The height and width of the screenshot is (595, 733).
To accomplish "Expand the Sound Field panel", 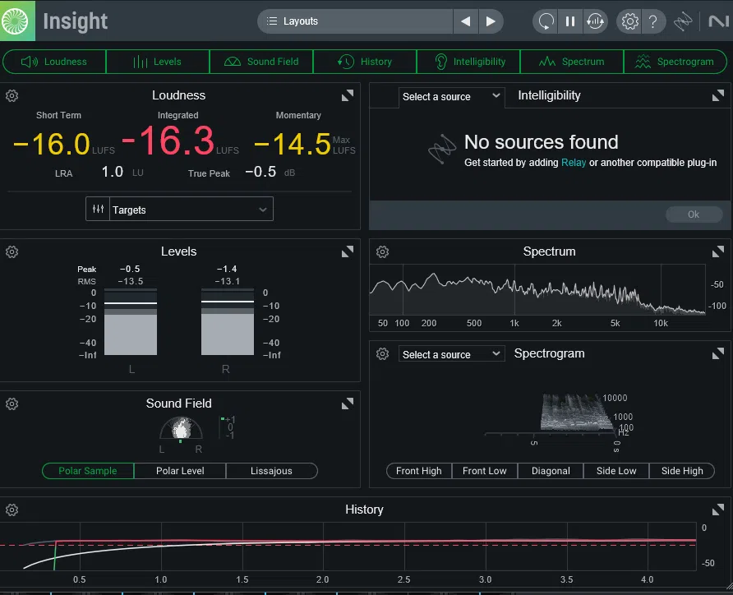I will (348, 404).
